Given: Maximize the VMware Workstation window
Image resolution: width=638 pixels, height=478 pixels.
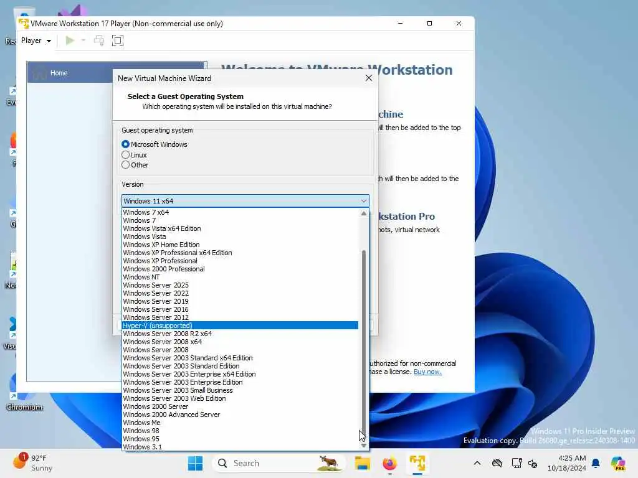Looking at the screenshot, I should (x=429, y=23).
